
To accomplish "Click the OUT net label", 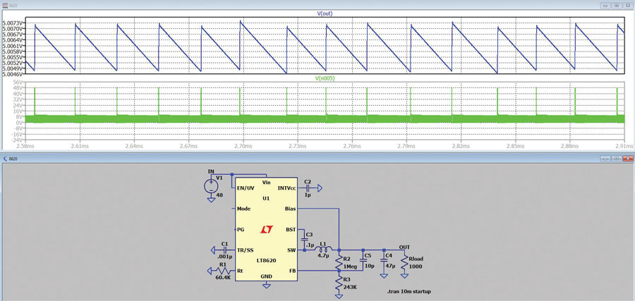I will point(404,247).
